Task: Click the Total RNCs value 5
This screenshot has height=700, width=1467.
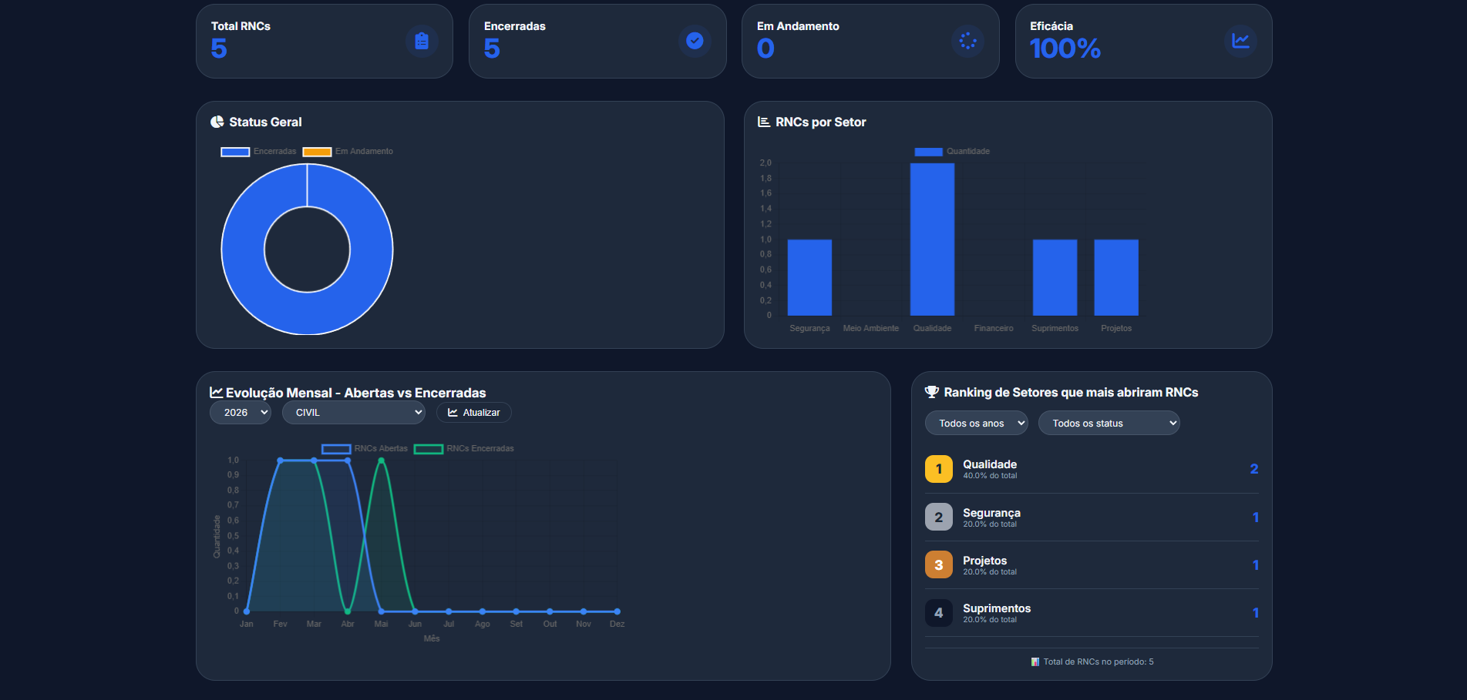Action: tap(219, 49)
